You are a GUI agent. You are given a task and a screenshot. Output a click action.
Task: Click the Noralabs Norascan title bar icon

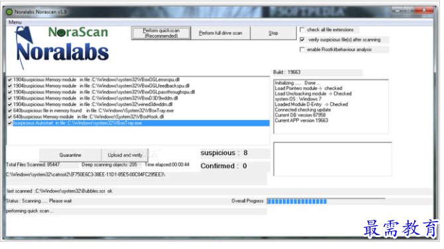(x=9, y=12)
